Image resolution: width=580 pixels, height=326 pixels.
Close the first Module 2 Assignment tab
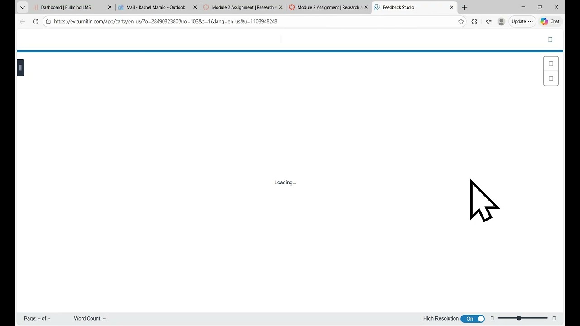[x=281, y=7]
